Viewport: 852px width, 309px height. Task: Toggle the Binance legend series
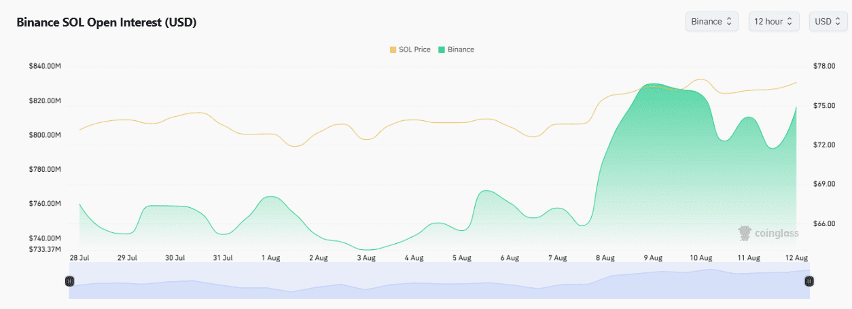click(x=456, y=50)
